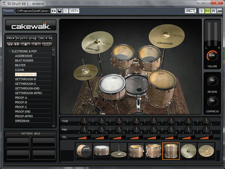Toggle the W automation write button

pyautogui.click(x=213, y=11)
